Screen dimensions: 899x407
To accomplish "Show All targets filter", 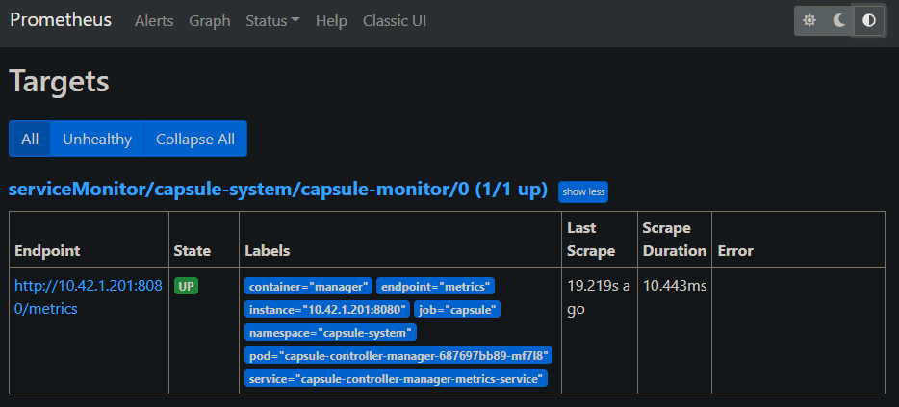I will [30, 139].
